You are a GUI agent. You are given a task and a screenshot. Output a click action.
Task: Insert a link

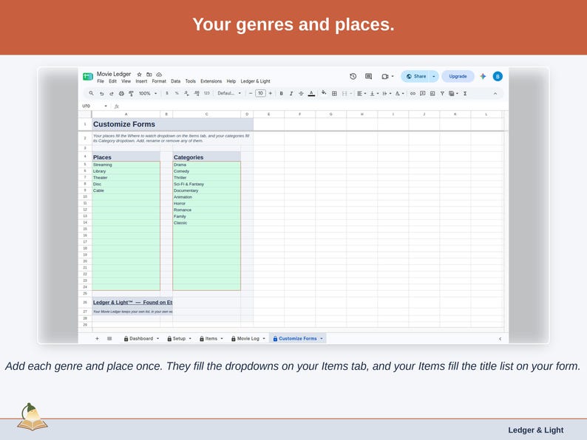click(x=413, y=94)
